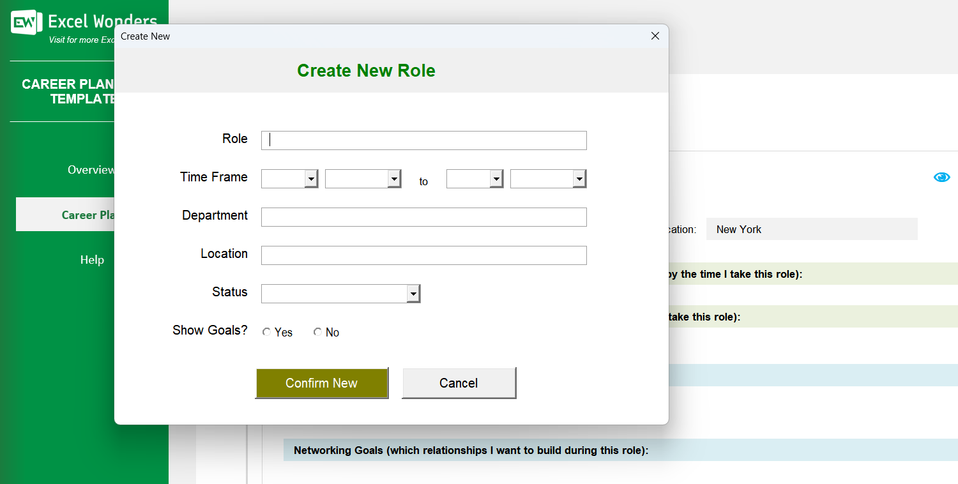Open the last Time Frame year dropdown
Screen dimensions: 958x484
click(x=579, y=179)
